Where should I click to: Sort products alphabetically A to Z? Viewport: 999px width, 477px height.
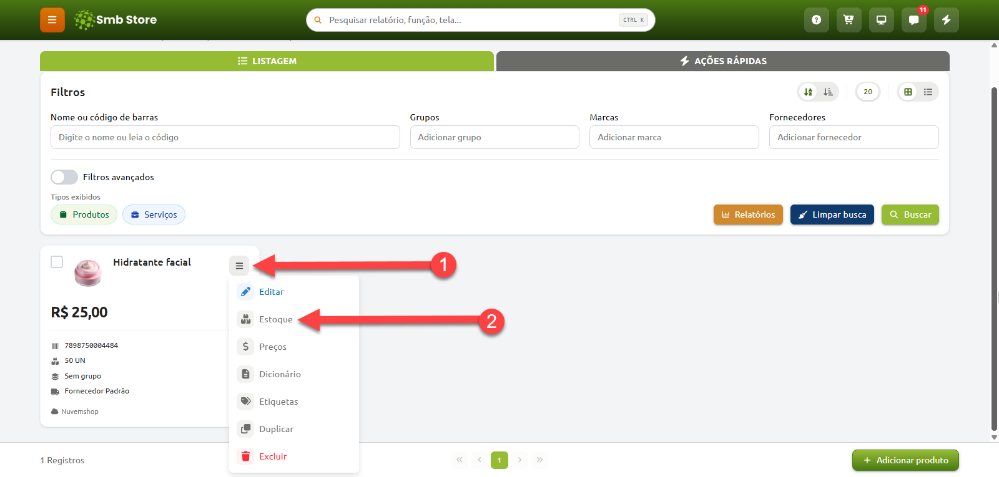tap(809, 92)
